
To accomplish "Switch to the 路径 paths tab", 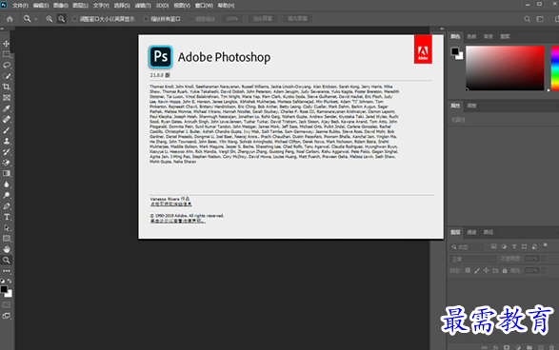I will pos(489,232).
